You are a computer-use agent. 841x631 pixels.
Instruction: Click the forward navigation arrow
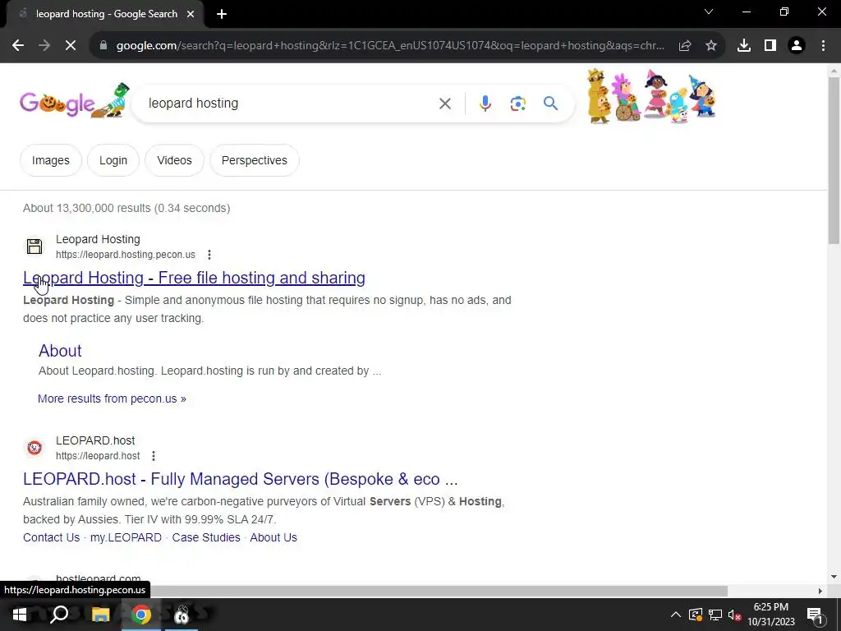44,46
